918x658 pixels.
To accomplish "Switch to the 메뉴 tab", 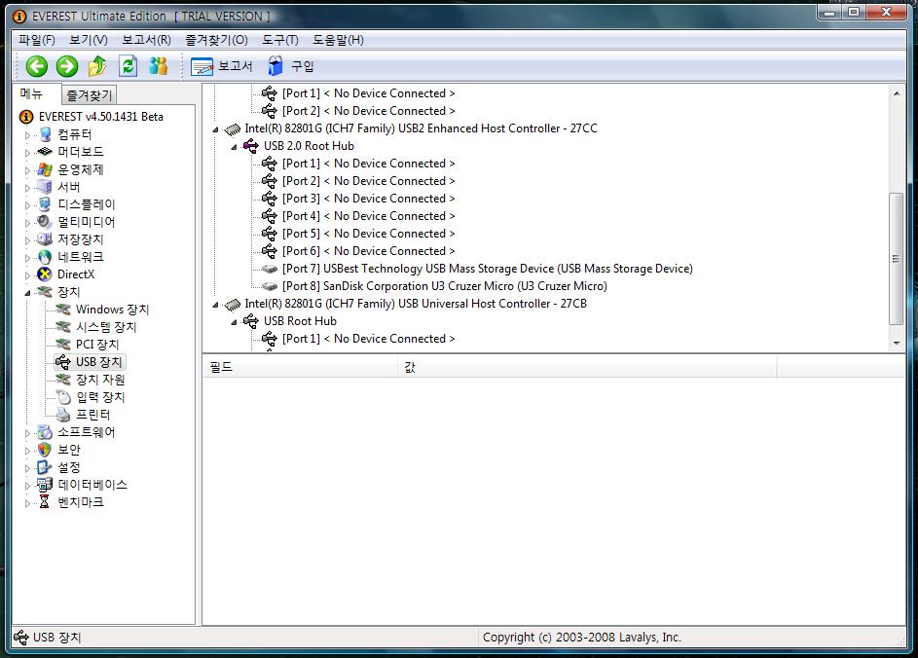I will click(x=31, y=93).
